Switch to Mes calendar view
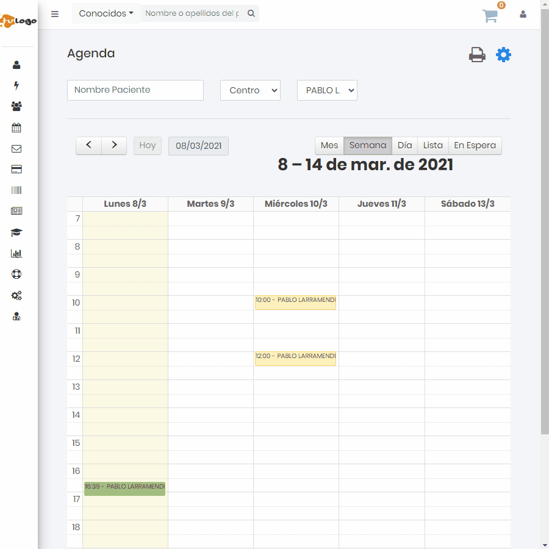This screenshot has height=549, width=549. pos(329,145)
